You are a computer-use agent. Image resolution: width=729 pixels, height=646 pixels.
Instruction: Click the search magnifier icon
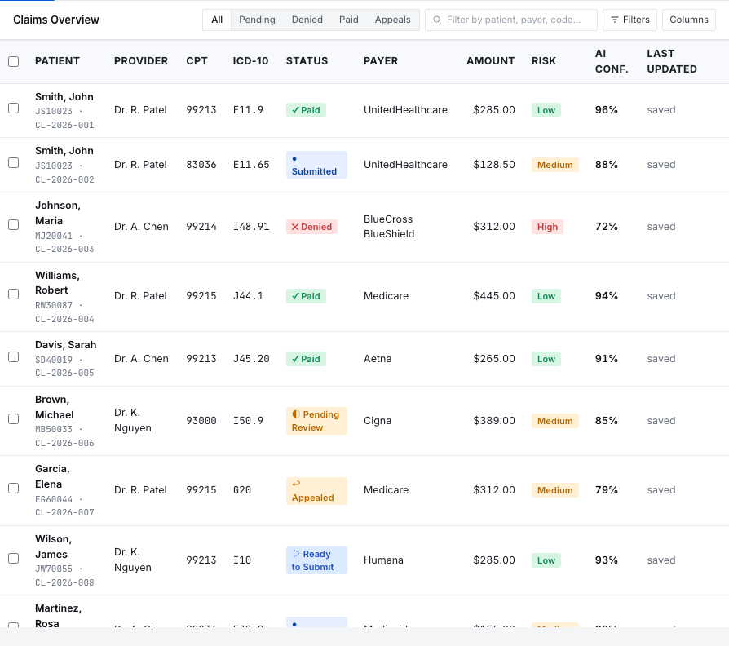437,20
